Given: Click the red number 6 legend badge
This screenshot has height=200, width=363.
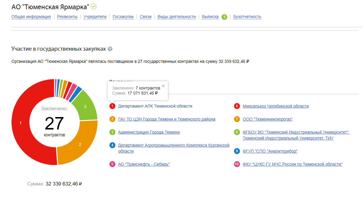Looking at the screenshot, I should (x=237, y=106).
